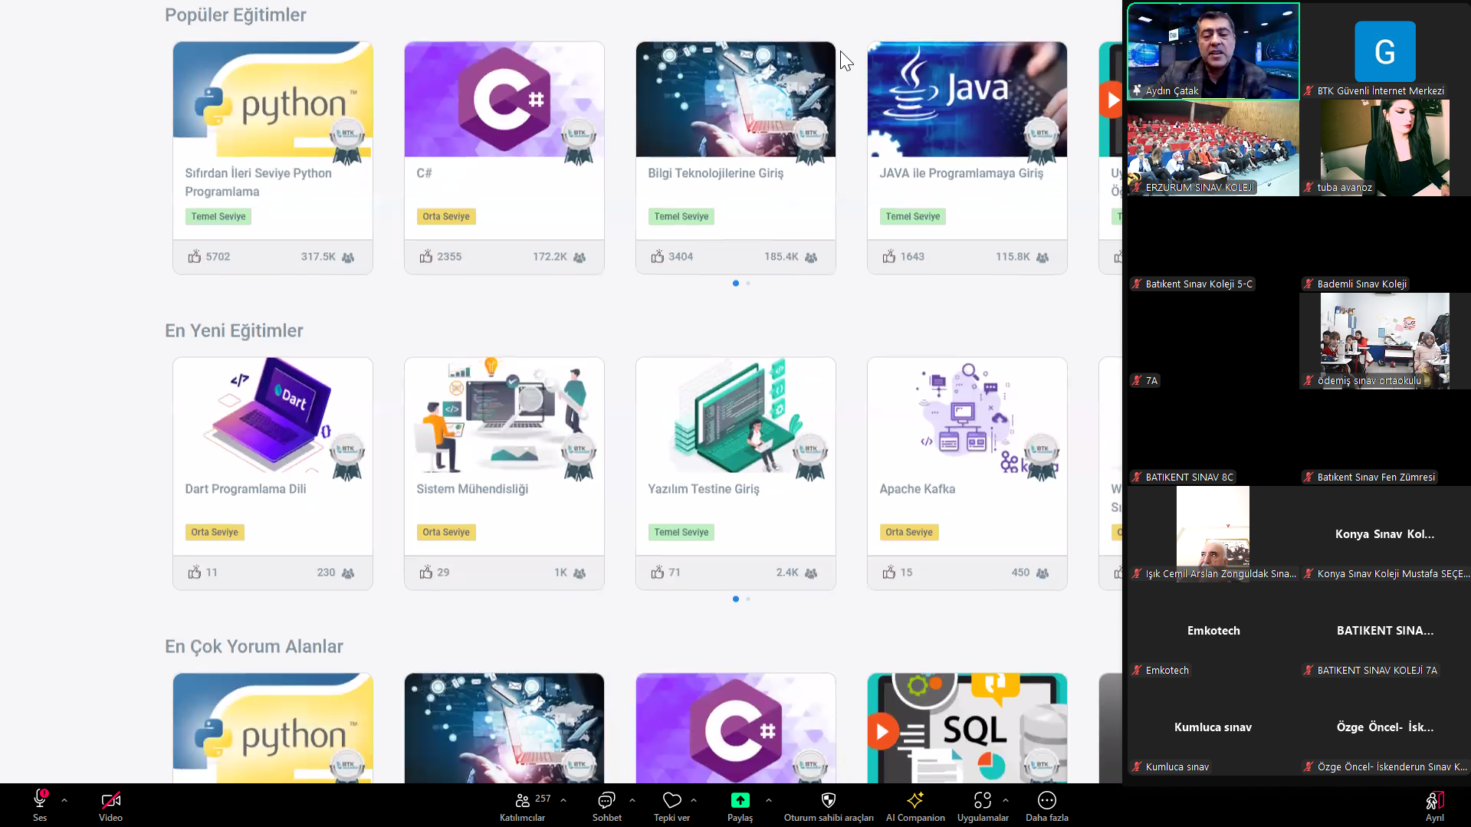Click like icon on JAVA course (1643)

pyautogui.click(x=889, y=257)
